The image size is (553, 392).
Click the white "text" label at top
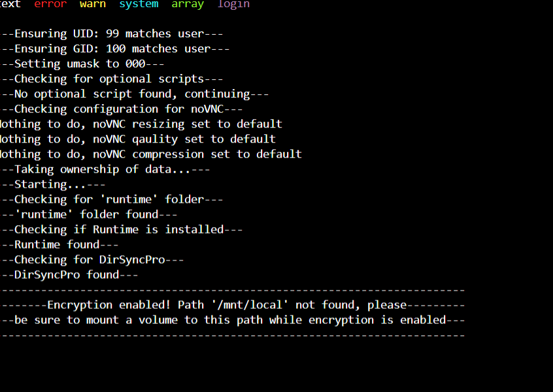pos(10,4)
